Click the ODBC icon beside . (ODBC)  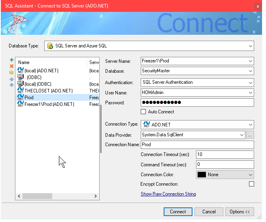pyautogui.click(x=21, y=77)
